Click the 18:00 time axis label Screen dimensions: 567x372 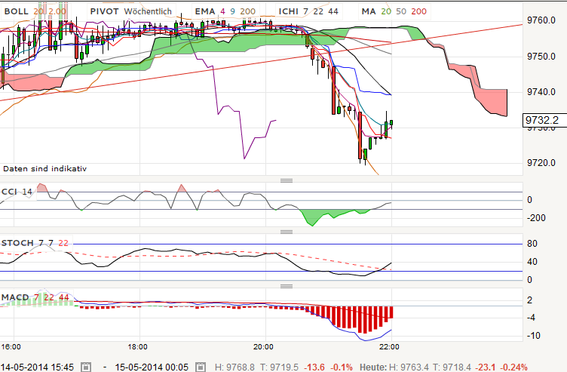point(138,346)
